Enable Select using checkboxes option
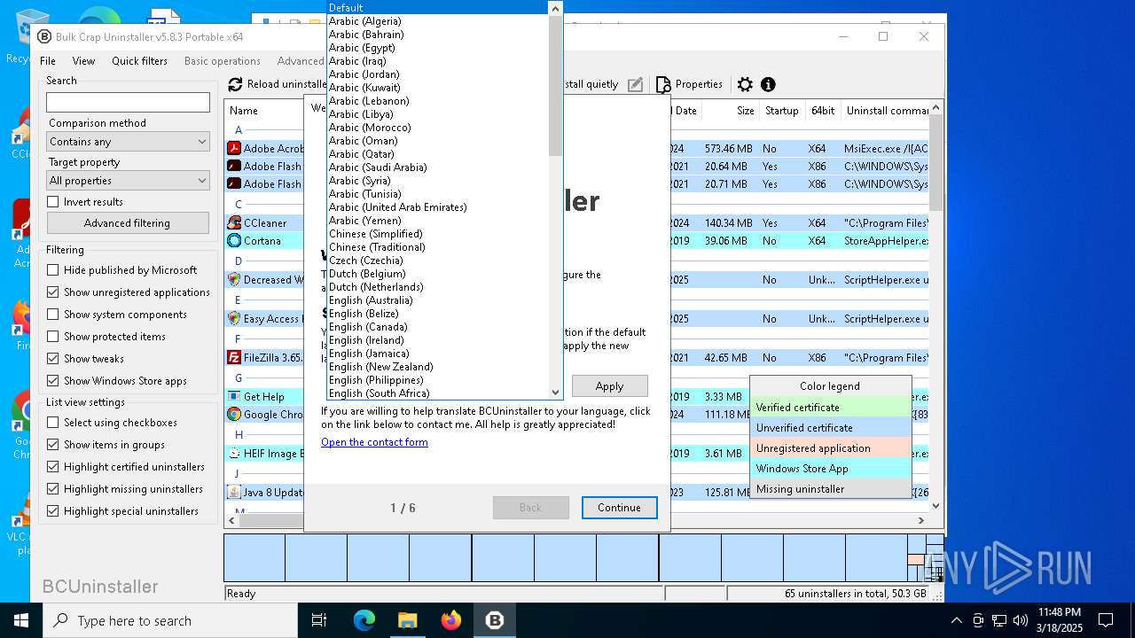 pos(53,423)
